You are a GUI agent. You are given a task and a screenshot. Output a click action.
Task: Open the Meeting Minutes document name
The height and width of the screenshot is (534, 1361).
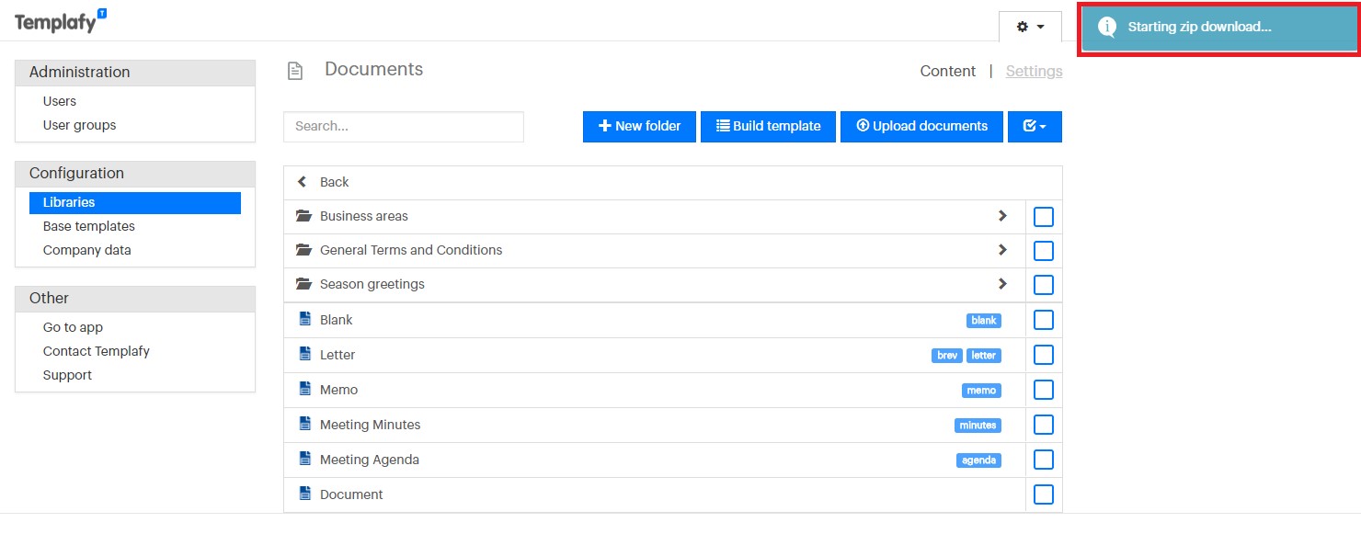coord(371,425)
